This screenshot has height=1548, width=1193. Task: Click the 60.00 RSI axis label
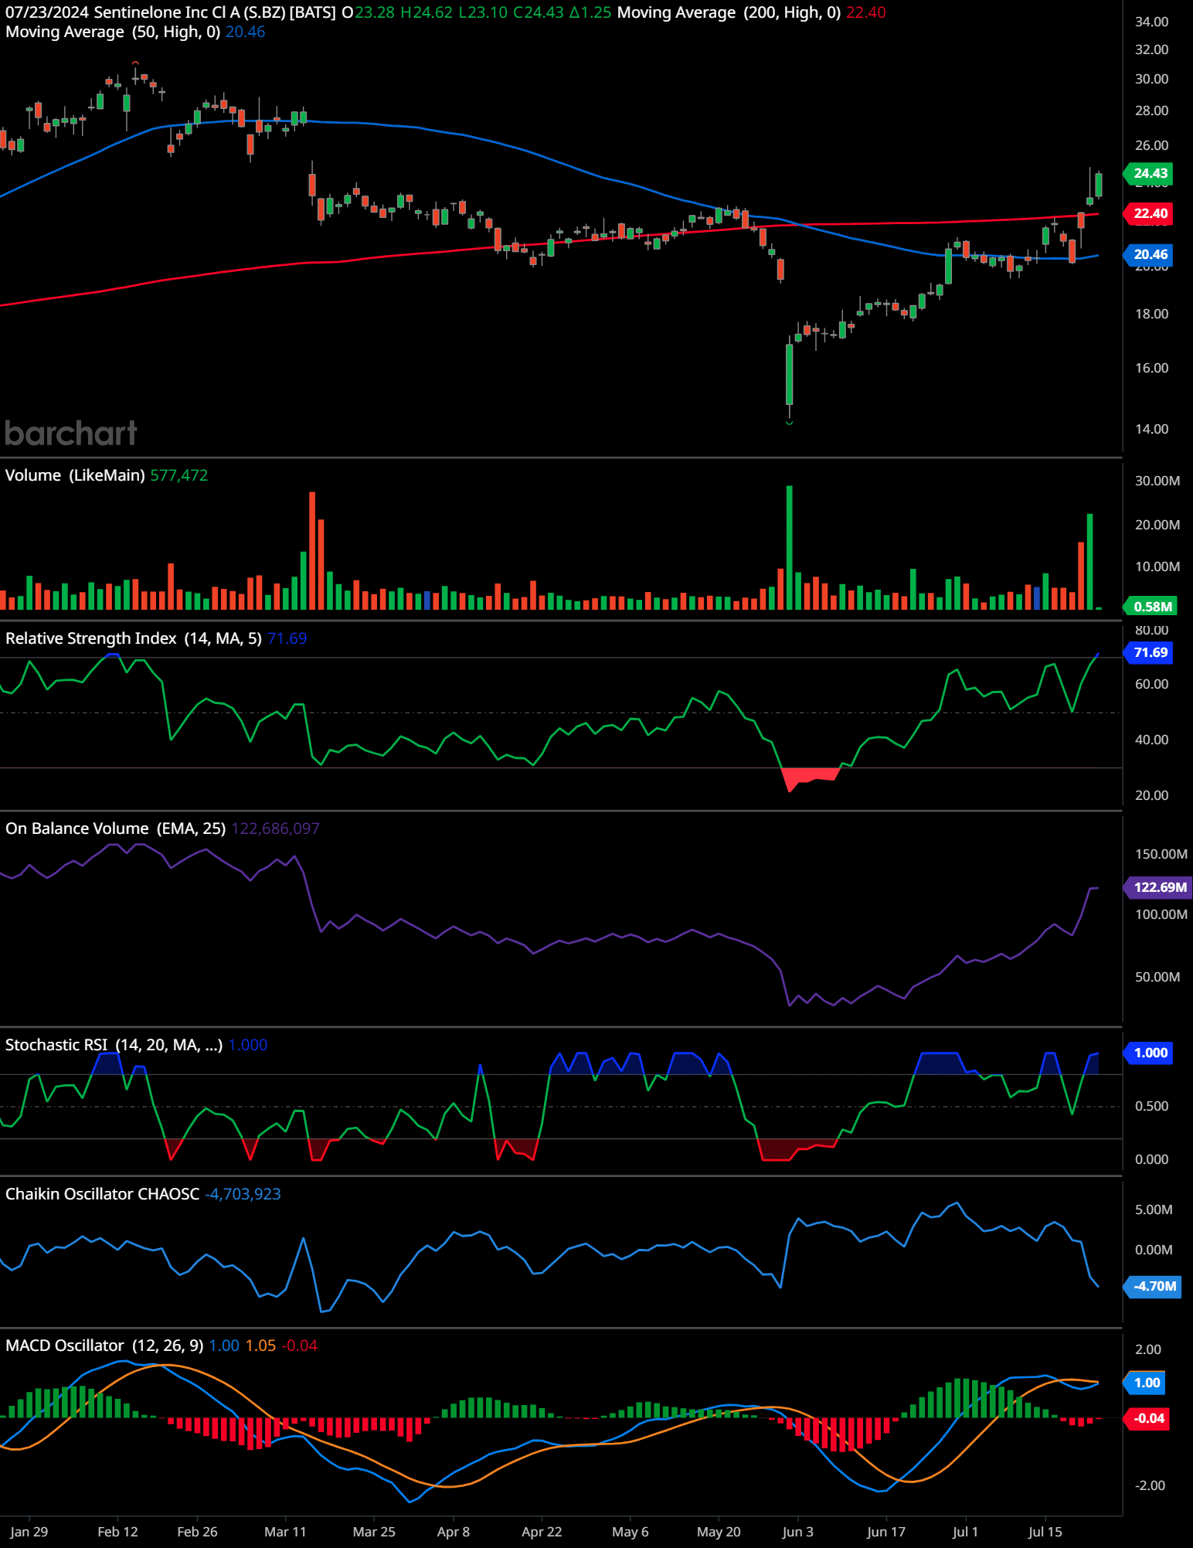1151,684
